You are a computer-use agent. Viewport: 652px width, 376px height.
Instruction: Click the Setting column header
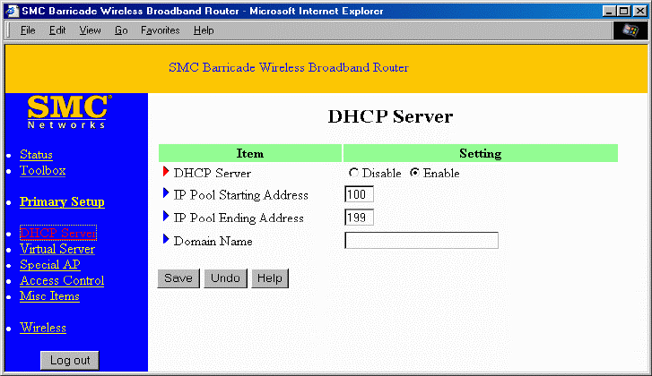coord(481,153)
